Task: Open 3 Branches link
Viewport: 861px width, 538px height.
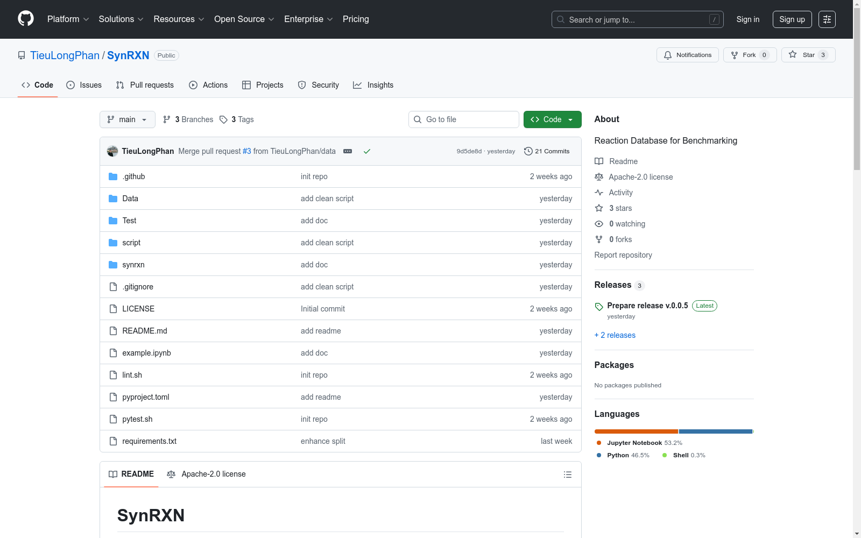Action: (x=188, y=119)
